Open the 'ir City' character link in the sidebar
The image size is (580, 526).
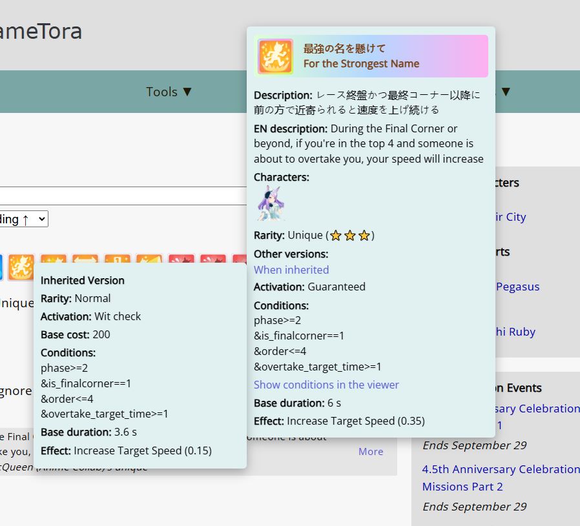510,217
